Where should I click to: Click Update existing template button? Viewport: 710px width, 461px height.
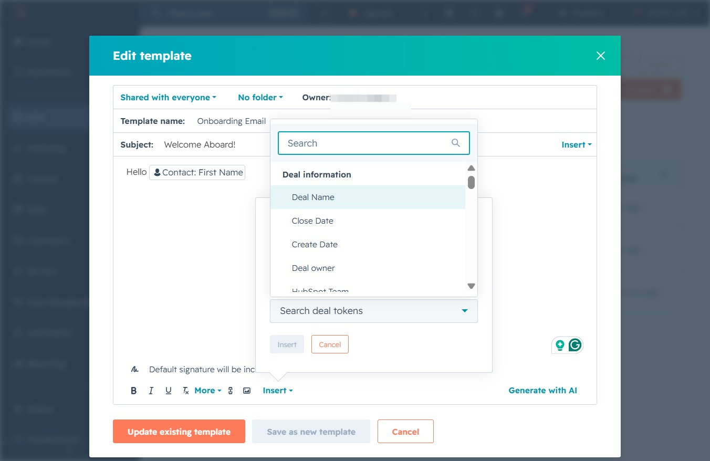pos(179,432)
